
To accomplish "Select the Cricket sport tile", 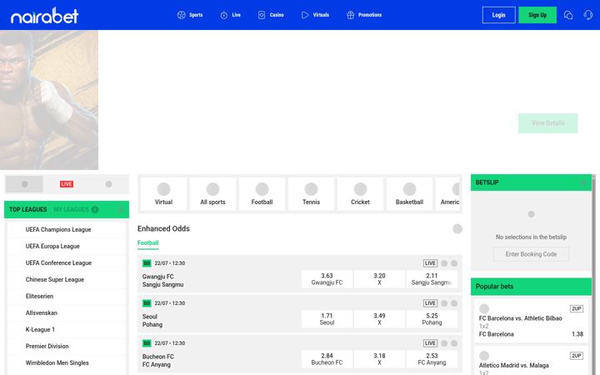I will pos(360,193).
